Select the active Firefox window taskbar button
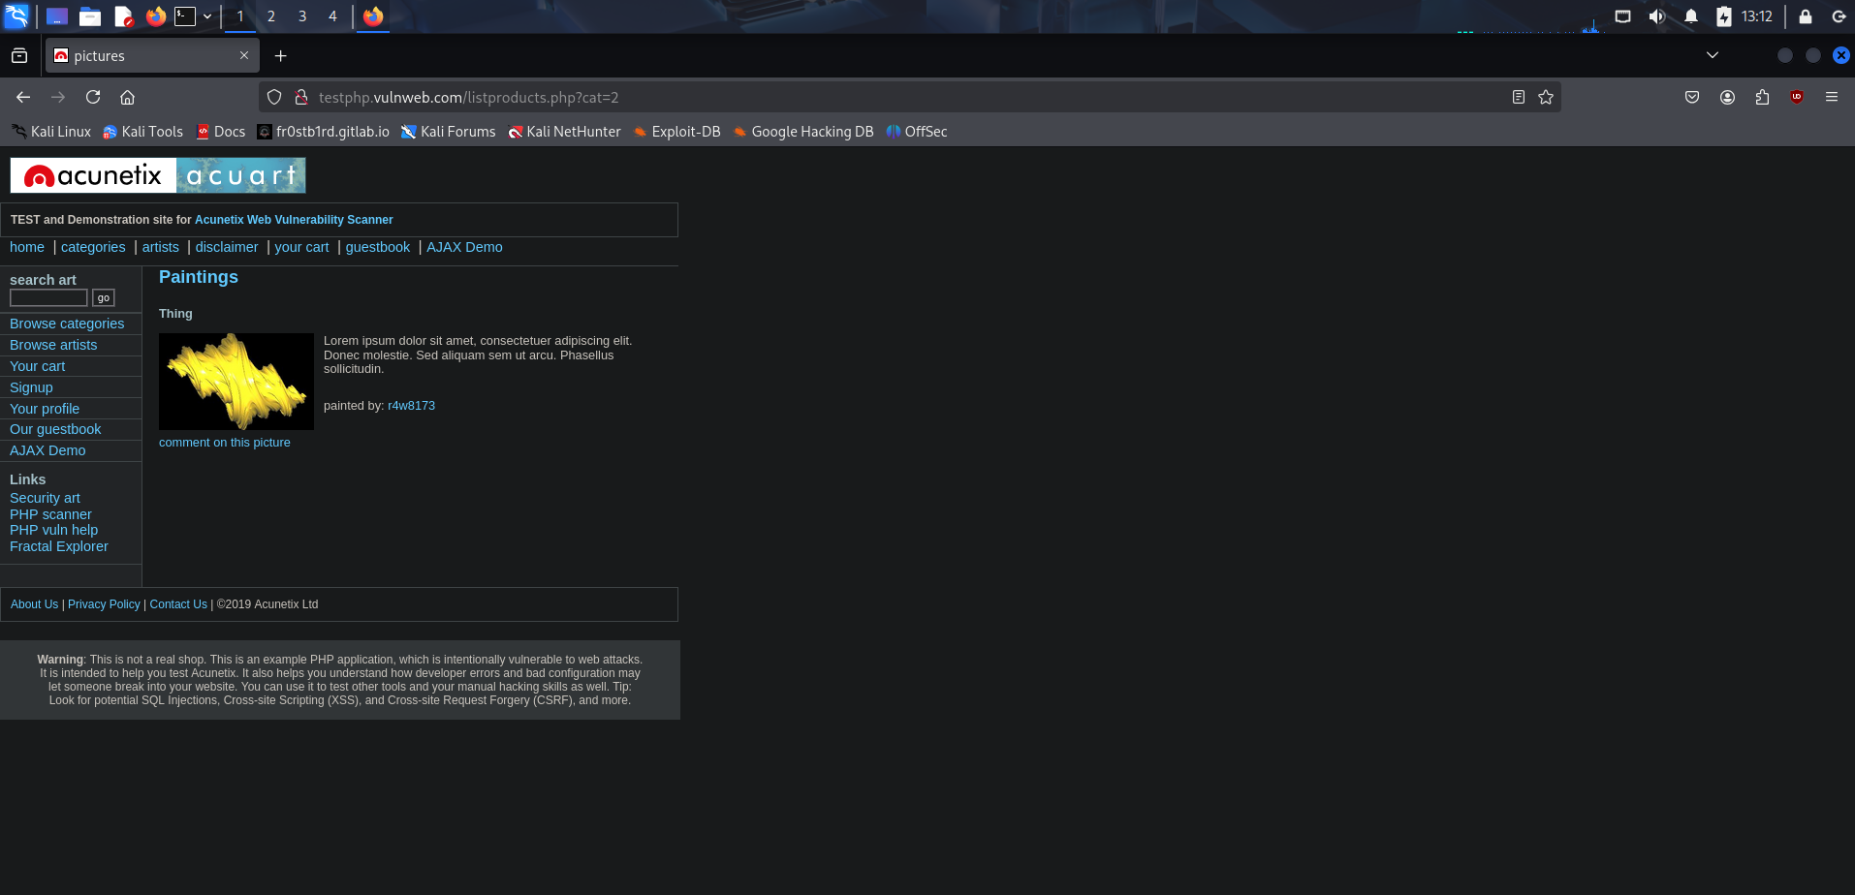1855x895 pixels. coord(373,16)
